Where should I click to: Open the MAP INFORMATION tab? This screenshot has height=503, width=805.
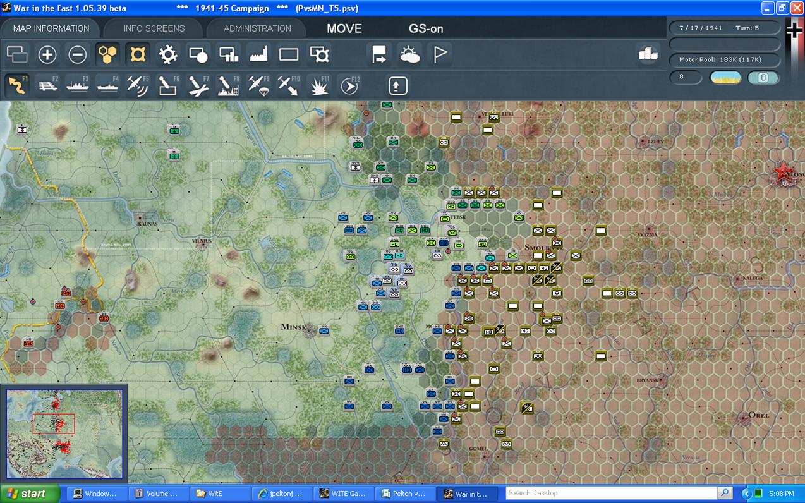pos(51,28)
